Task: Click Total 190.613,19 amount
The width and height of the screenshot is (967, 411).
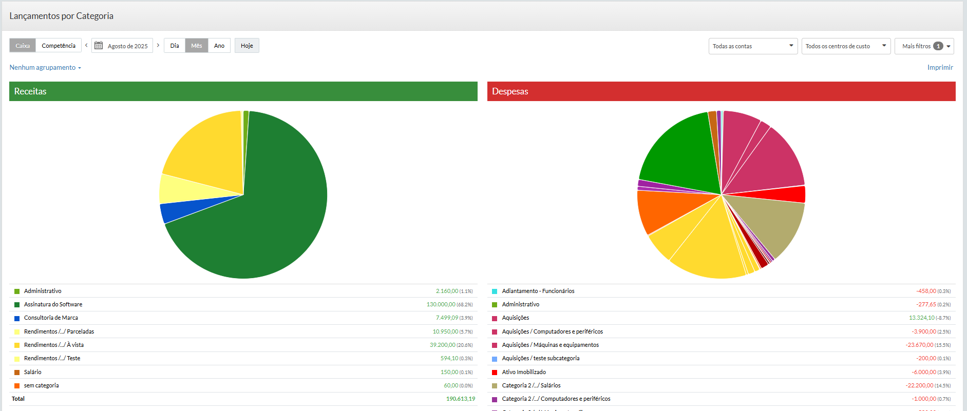Action: click(461, 399)
